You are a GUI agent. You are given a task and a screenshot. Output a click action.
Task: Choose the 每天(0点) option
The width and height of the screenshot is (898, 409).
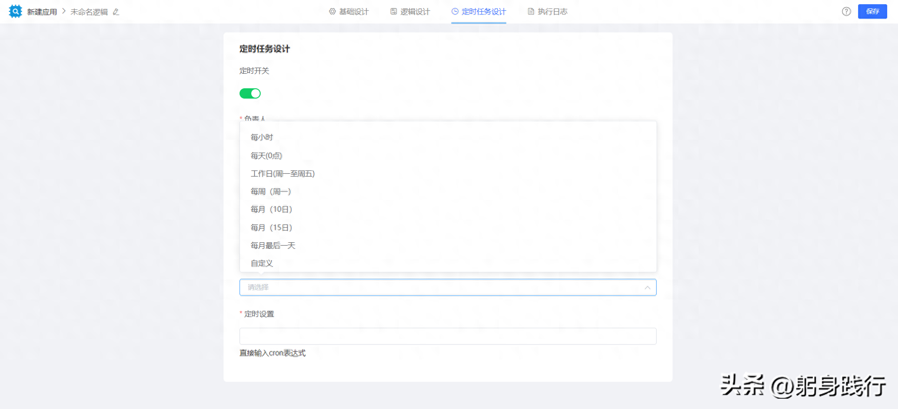[266, 156]
